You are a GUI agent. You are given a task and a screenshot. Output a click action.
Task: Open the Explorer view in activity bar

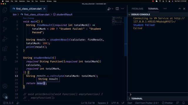coord(5,10)
